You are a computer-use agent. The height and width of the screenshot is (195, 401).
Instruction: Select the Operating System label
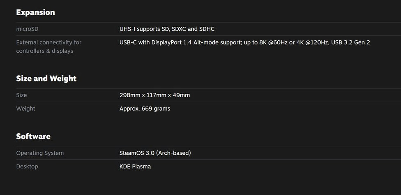pos(40,153)
